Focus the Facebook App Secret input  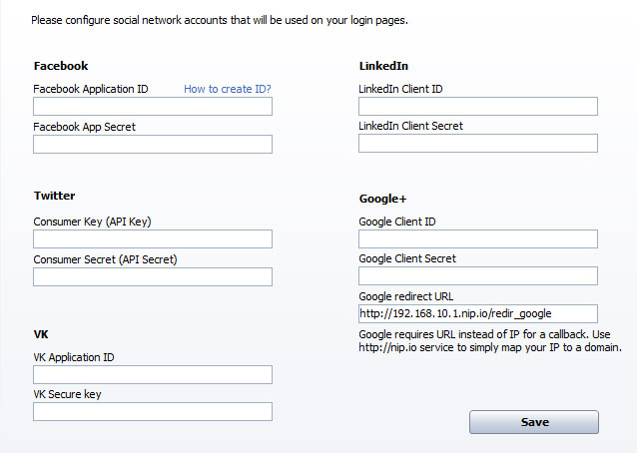coord(153,144)
